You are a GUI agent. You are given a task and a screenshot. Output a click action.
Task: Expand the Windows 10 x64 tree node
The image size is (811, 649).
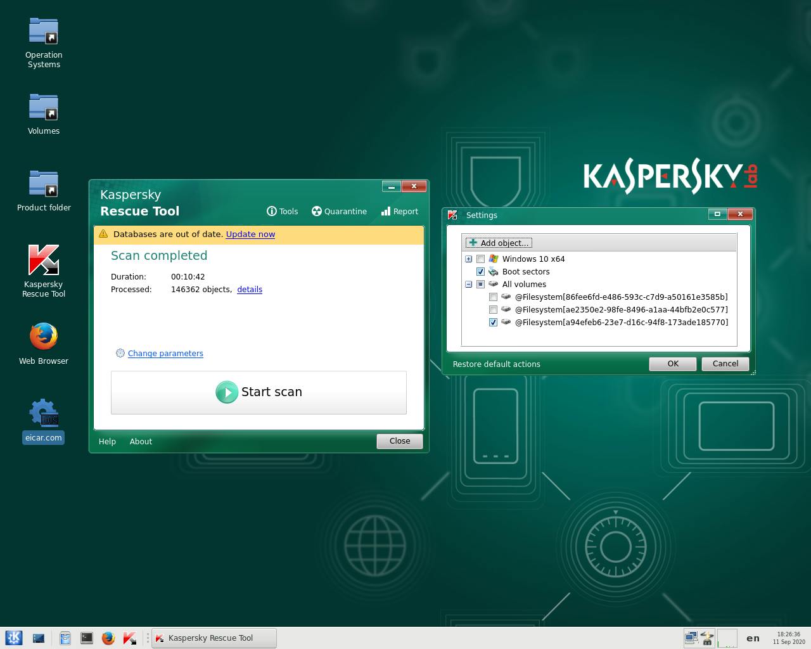(x=468, y=259)
